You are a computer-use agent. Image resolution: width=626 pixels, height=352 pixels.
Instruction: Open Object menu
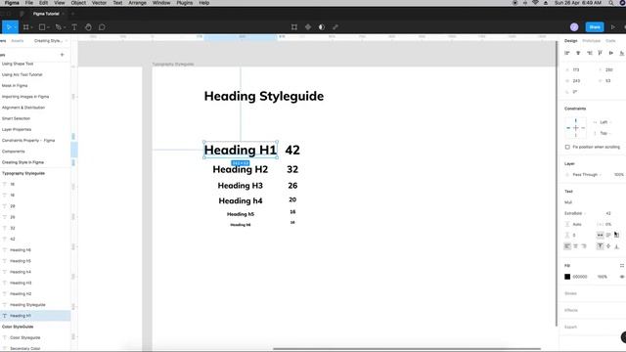click(78, 3)
